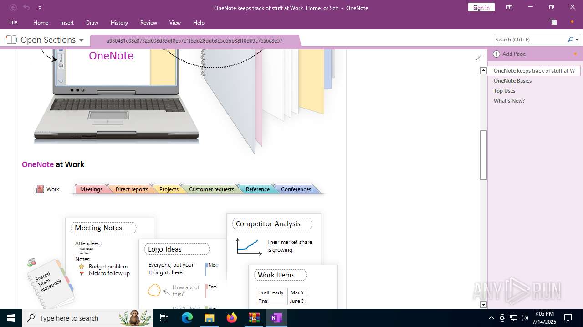
Task: Open the Top Uses page
Action: [504, 91]
